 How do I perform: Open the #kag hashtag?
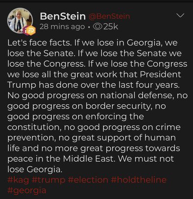tap(18, 180)
